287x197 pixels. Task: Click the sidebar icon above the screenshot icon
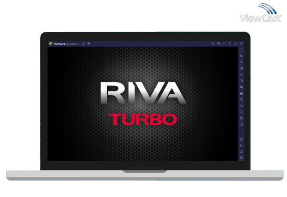(x=241, y=93)
